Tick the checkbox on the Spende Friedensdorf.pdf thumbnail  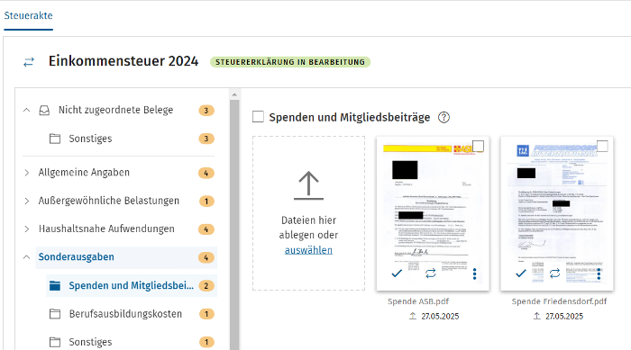pyautogui.click(x=602, y=147)
